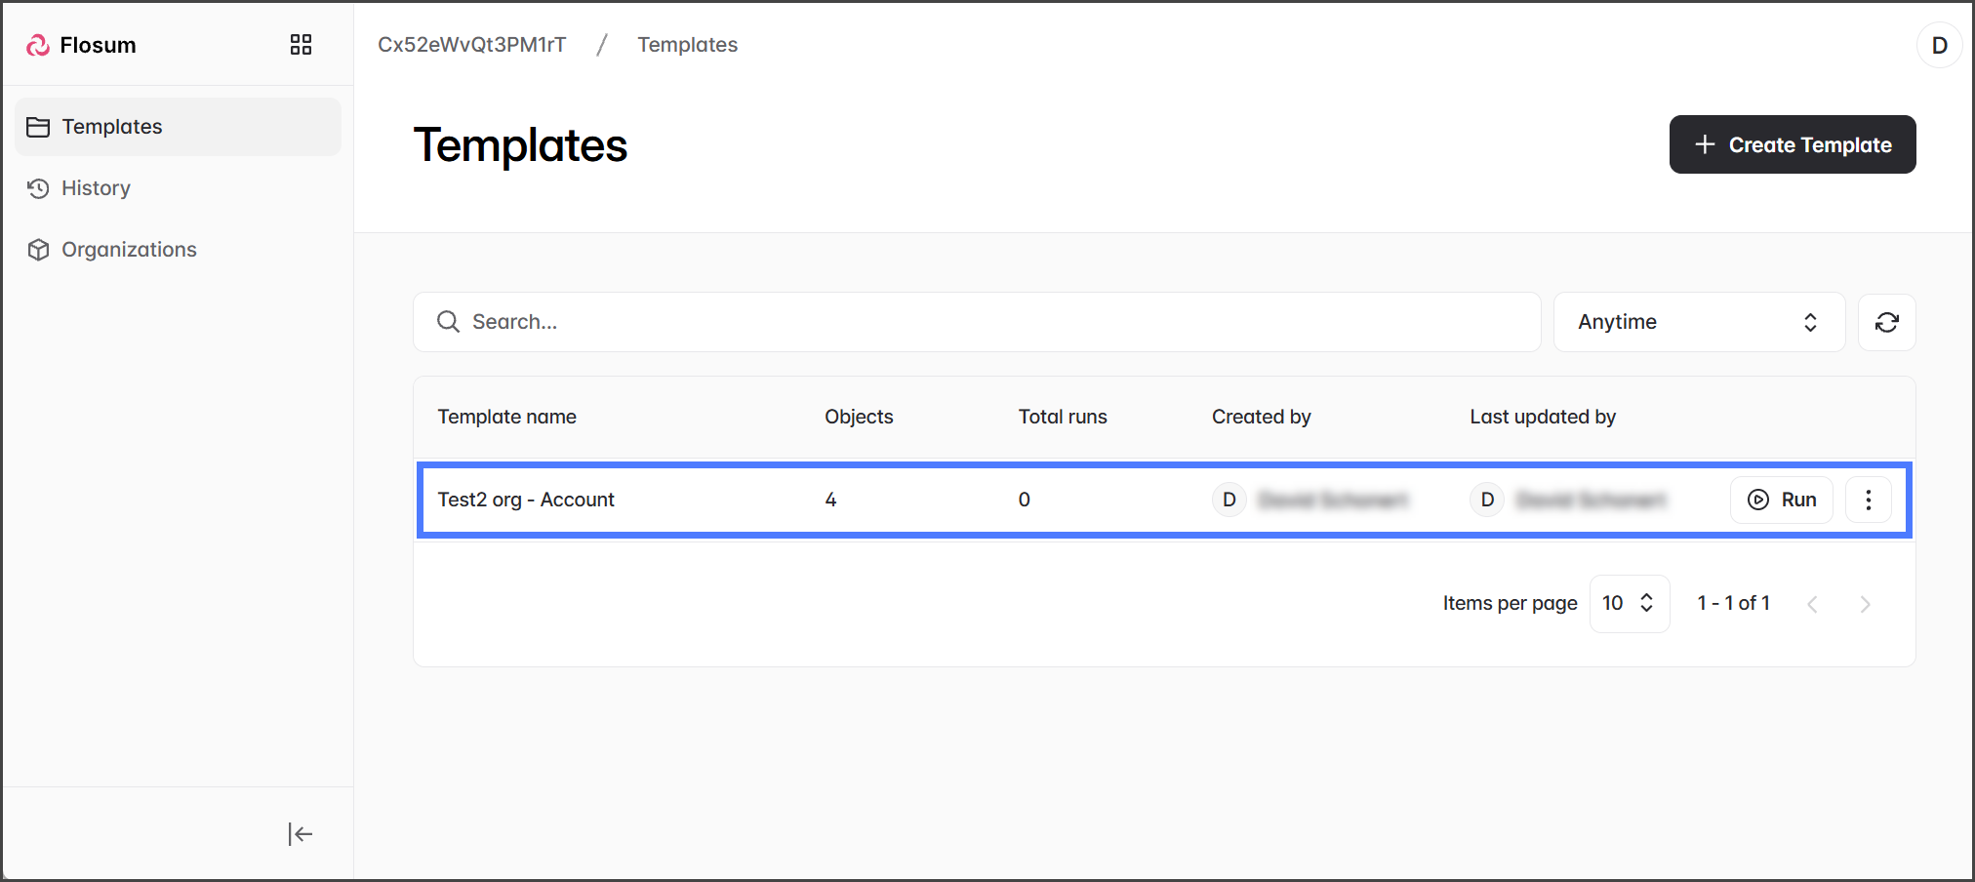The width and height of the screenshot is (1975, 882).
Task: Expand the Items per page selector
Action: coord(1629,603)
